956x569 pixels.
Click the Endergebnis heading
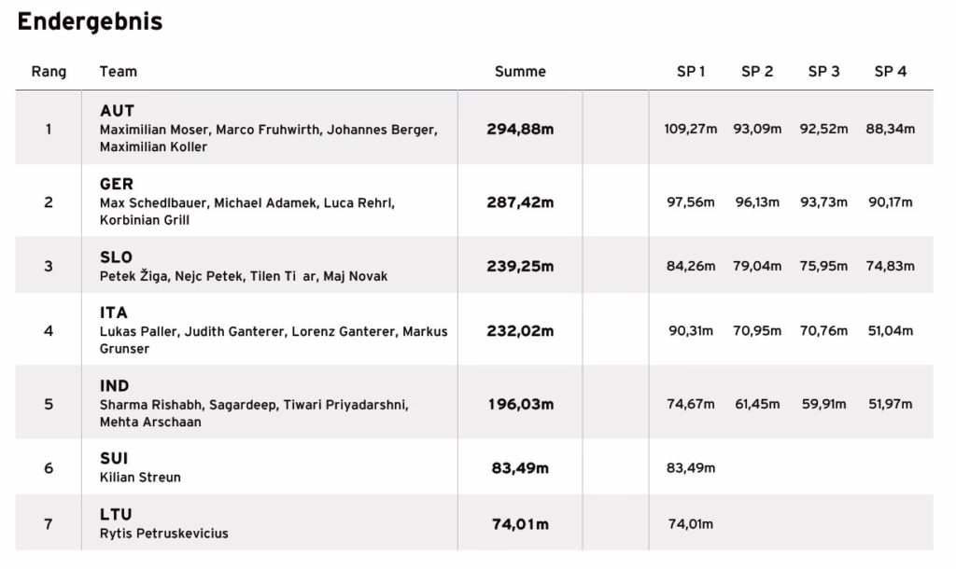click(91, 21)
